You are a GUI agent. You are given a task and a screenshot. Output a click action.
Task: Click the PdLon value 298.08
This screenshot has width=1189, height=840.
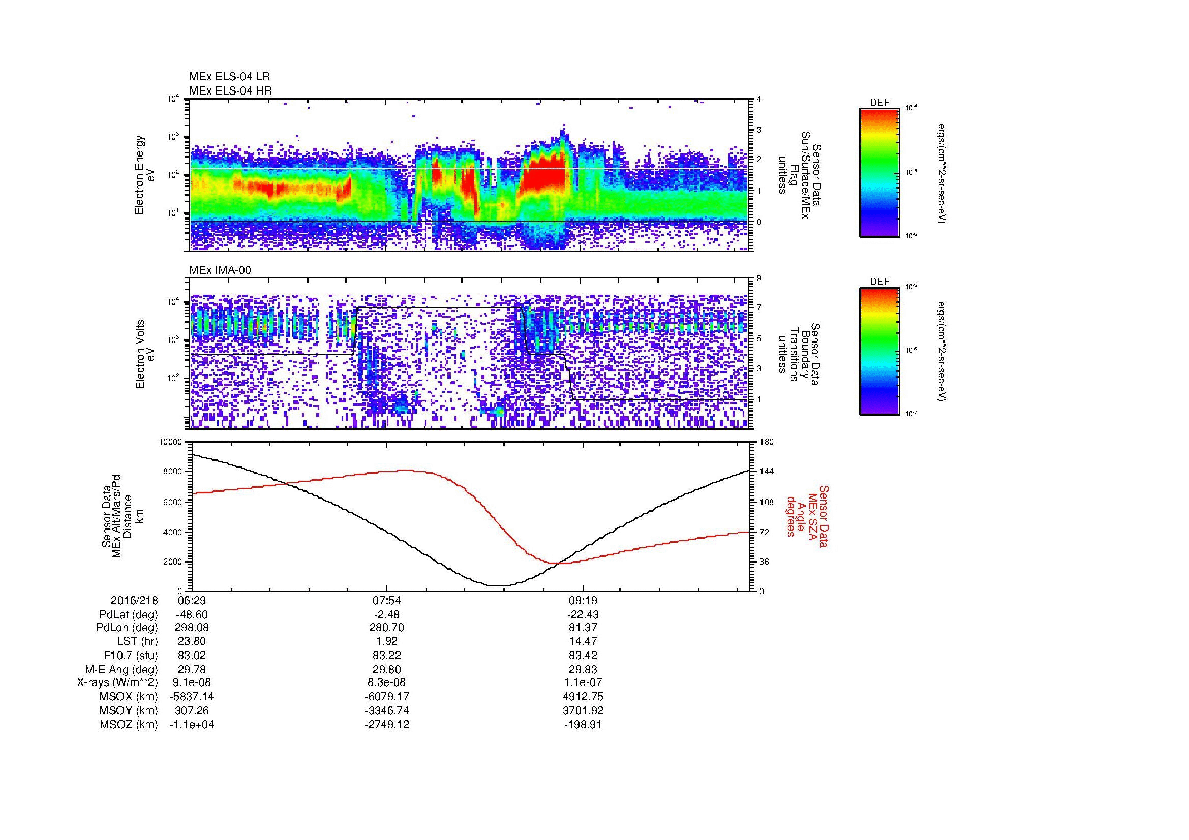(x=192, y=628)
